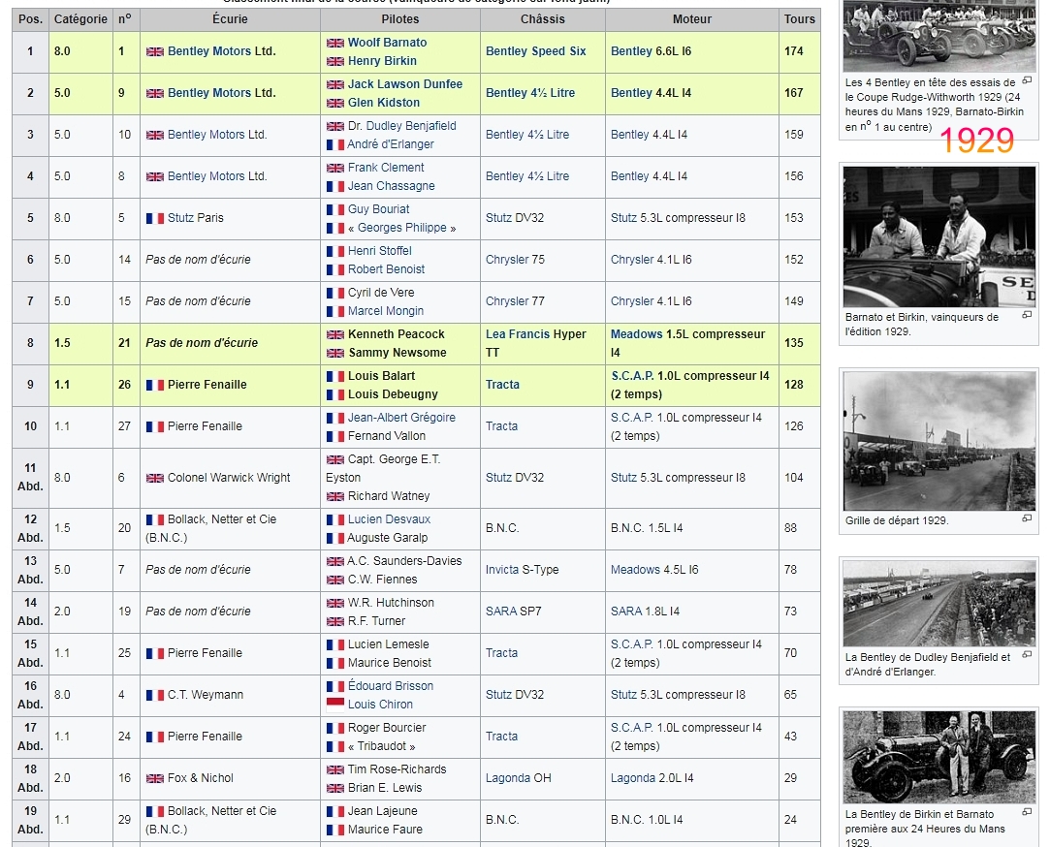Click the French flag before C.T. Weymann
The width and height of the screenshot is (1050, 847).
155,695
